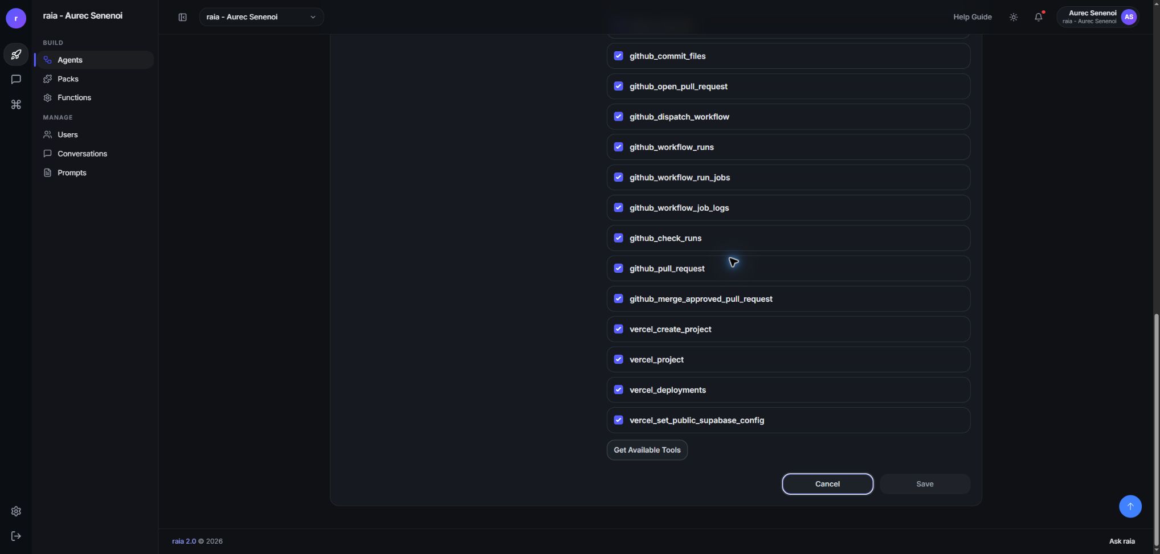Image resolution: width=1160 pixels, height=554 pixels.
Task: Open the settings gear at bottom left
Action: click(x=16, y=511)
